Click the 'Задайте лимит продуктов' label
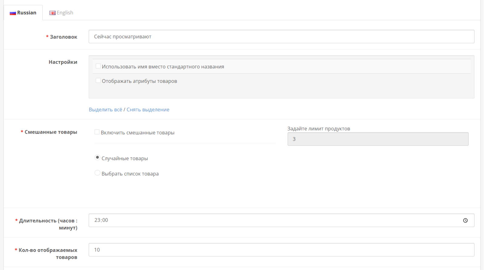Image resolution: width=484 pixels, height=270 pixels. [319, 128]
